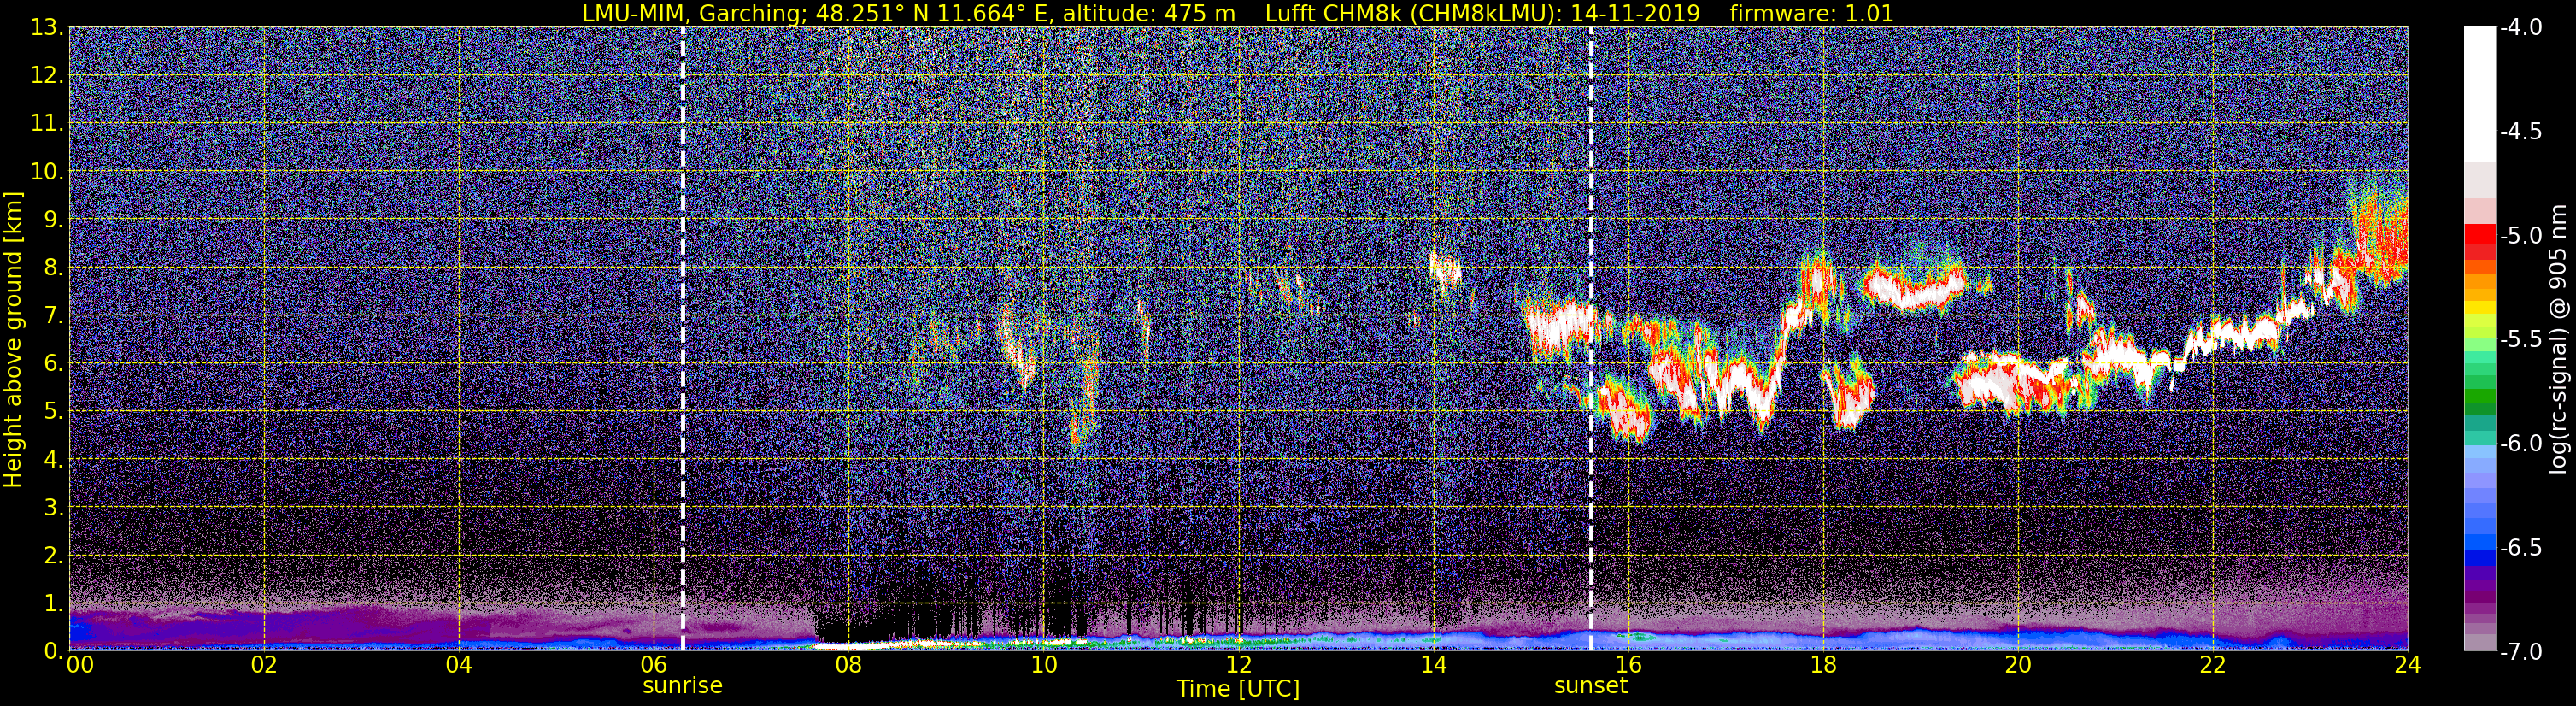Click the '3.' height axis tick label

(x=54, y=508)
